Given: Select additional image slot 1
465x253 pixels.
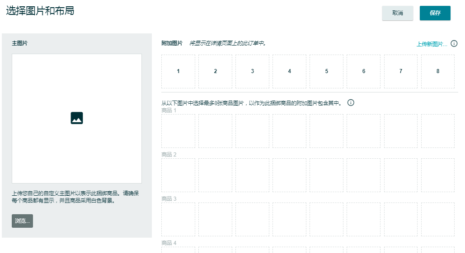Looking at the screenshot, I should coord(178,71).
